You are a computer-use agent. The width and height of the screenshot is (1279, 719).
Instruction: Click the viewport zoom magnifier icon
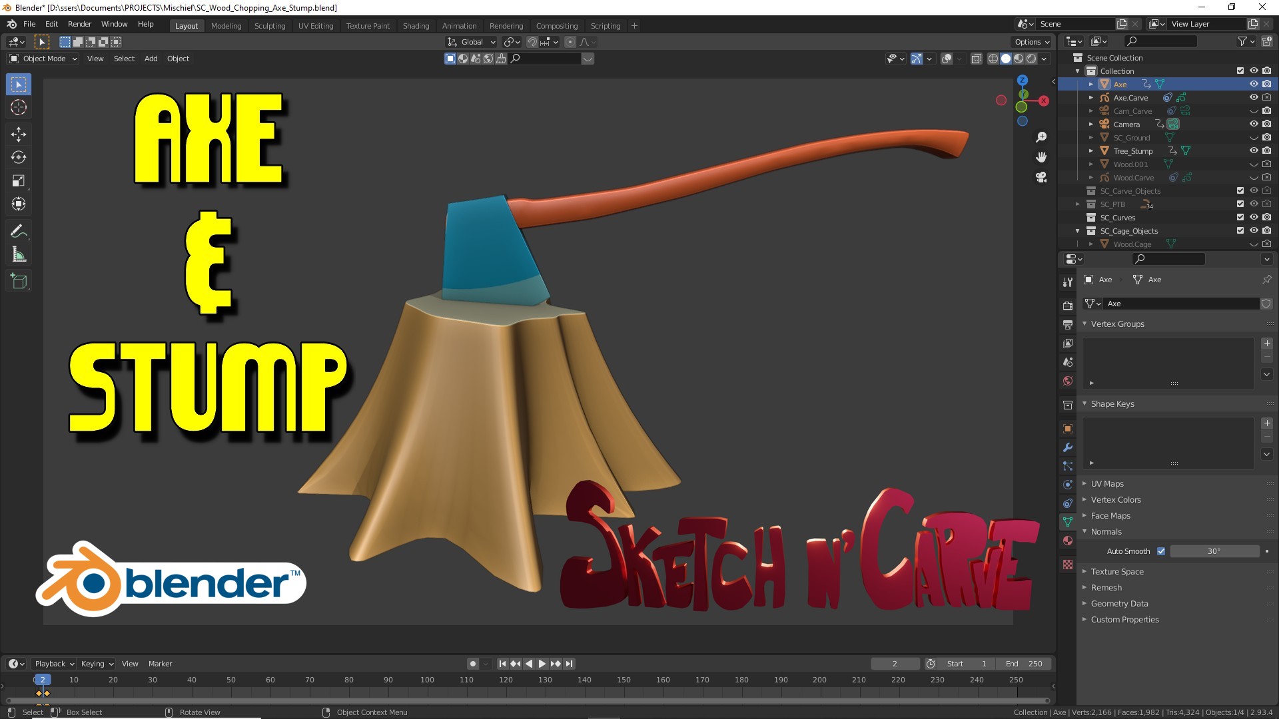[x=1041, y=137]
